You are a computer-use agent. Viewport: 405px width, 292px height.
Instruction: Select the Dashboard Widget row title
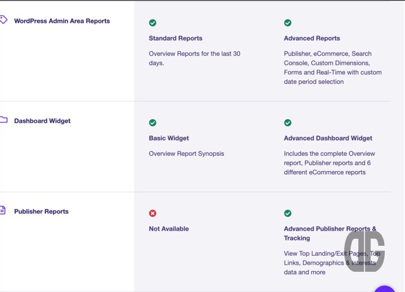[x=42, y=121]
